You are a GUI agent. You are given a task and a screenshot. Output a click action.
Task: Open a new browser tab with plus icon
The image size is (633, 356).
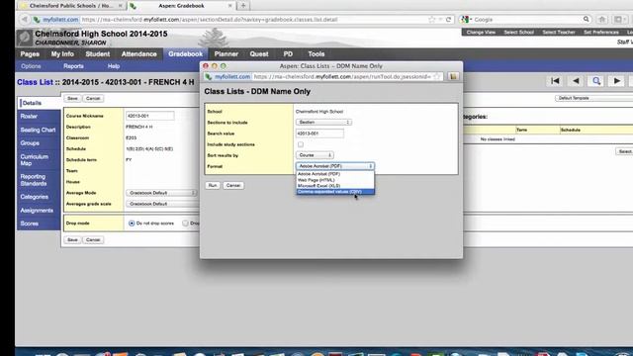pyautogui.click(x=243, y=6)
